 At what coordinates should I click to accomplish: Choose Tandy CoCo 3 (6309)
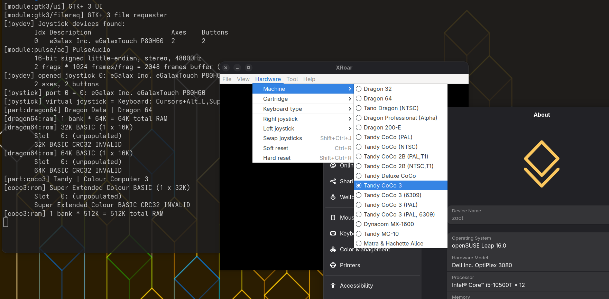point(400,195)
